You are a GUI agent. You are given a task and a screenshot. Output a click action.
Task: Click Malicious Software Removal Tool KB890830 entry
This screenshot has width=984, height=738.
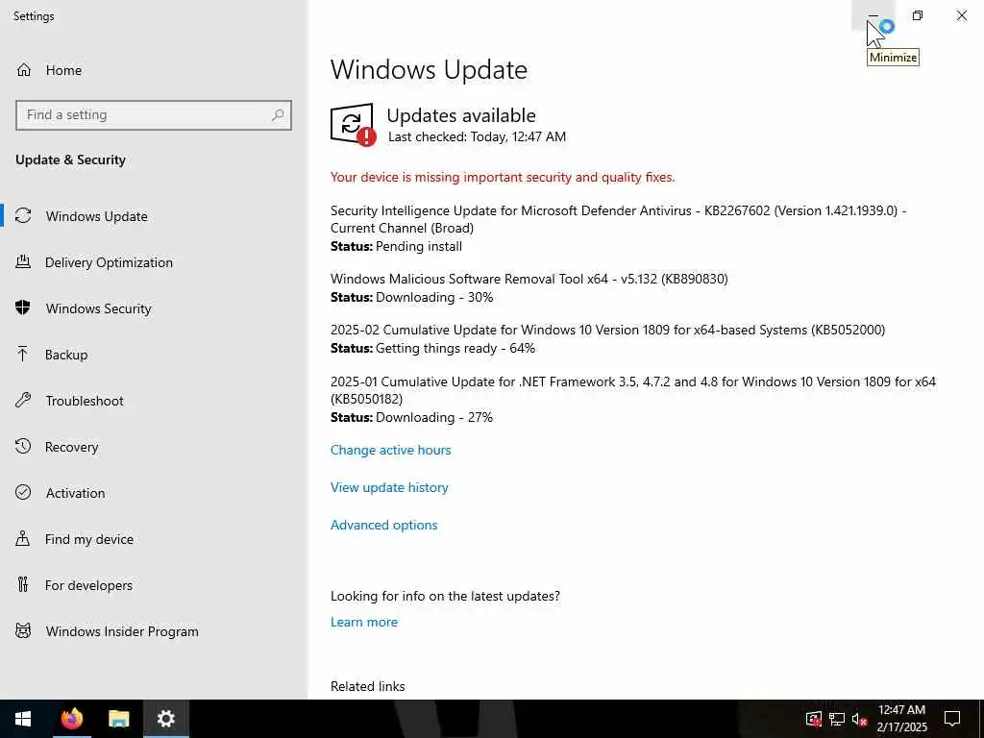529,279
